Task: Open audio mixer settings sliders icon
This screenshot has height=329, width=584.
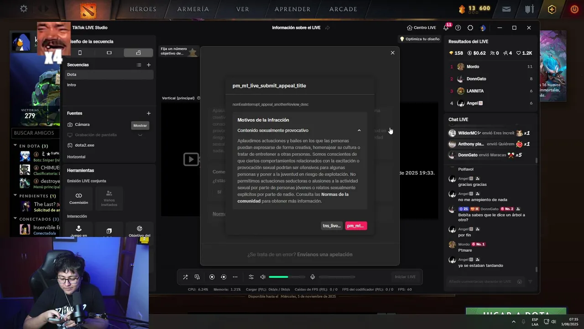Action: point(251,277)
